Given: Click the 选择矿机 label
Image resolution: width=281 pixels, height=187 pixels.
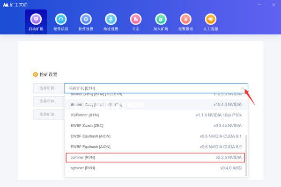Looking at the screenshot, I should coord(47,88).
